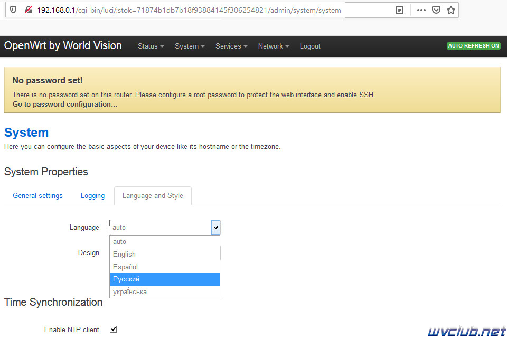Choose Español from the language list

[165, 267]
